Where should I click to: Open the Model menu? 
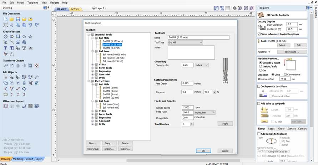tap(20, 2)
